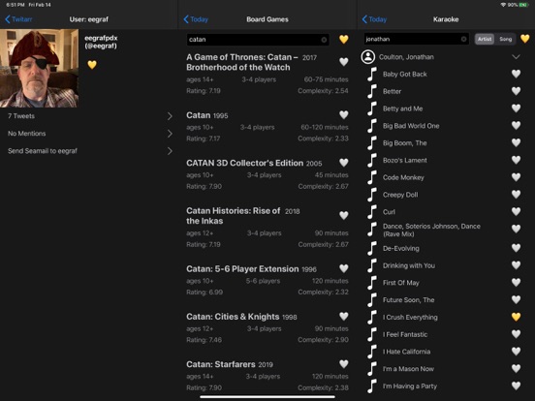Unfavorite I Crush Everything yellow heart

click(x=516, y=317)
